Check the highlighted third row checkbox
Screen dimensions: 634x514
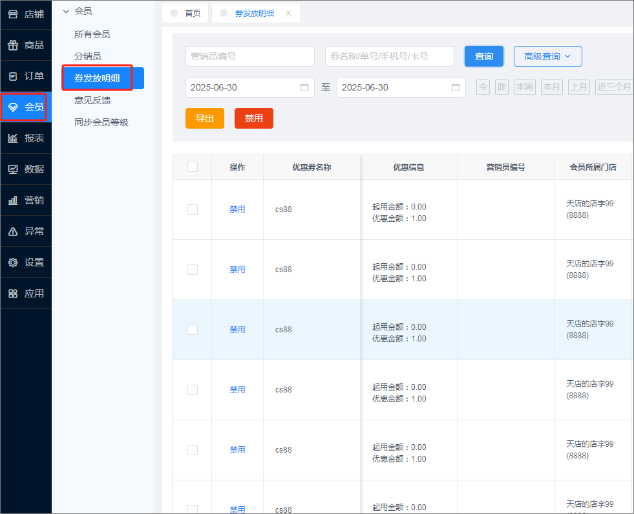tap(193, 330)
